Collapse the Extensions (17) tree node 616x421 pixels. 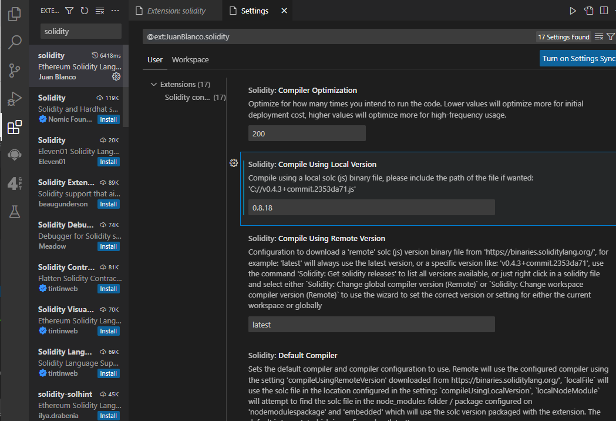[154, 84]
